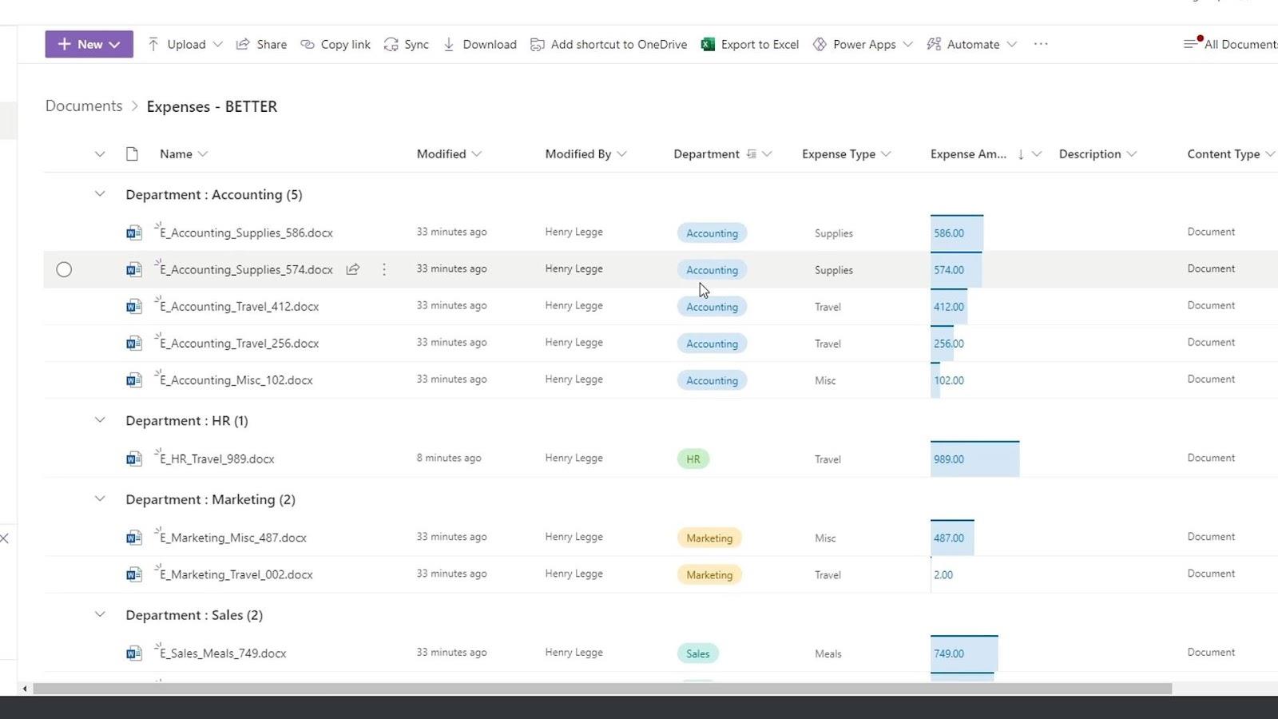Open the toolbar overflow ellipsis menu

pyautogui.click(x=1040, y=44)
